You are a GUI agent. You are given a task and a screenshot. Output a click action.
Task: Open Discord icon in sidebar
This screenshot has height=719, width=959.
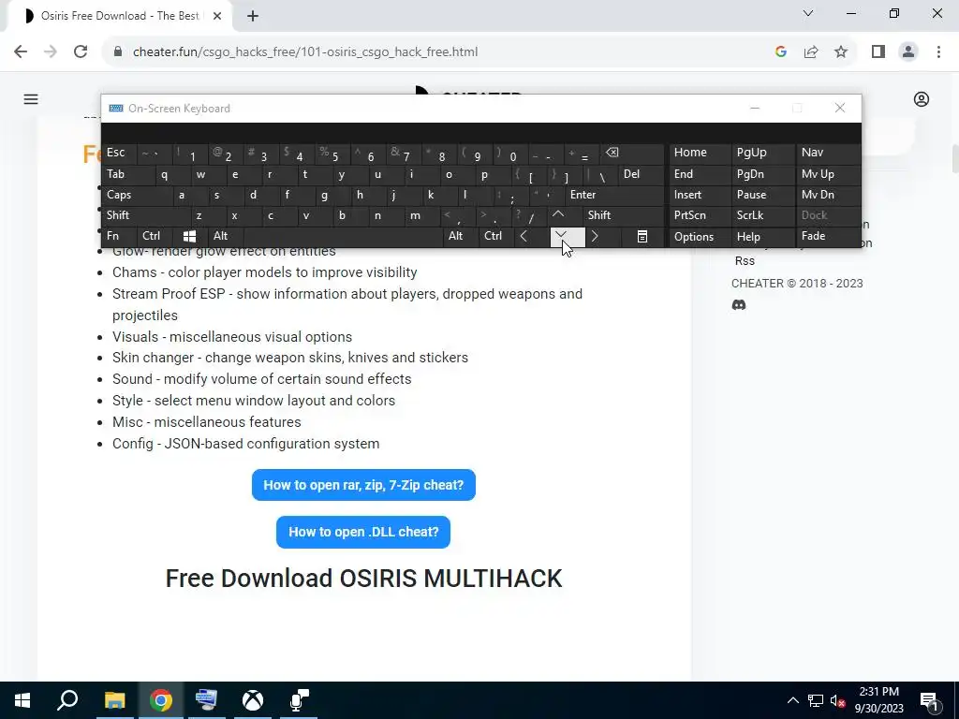pyautogui.click(x=739, y=304)
